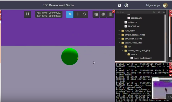Collapse the launch folder
Screen dimensions: 172x102
[x=125, y=54]
